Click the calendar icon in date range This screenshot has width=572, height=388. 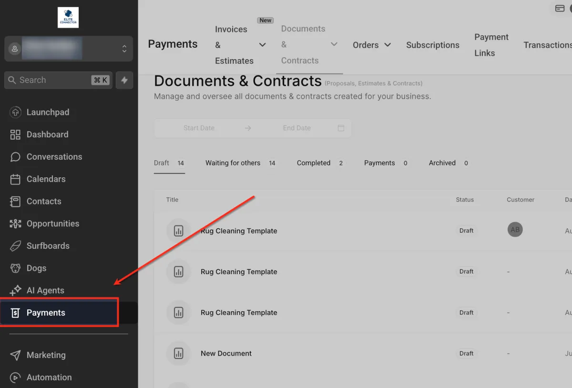[x=341, y=128]
